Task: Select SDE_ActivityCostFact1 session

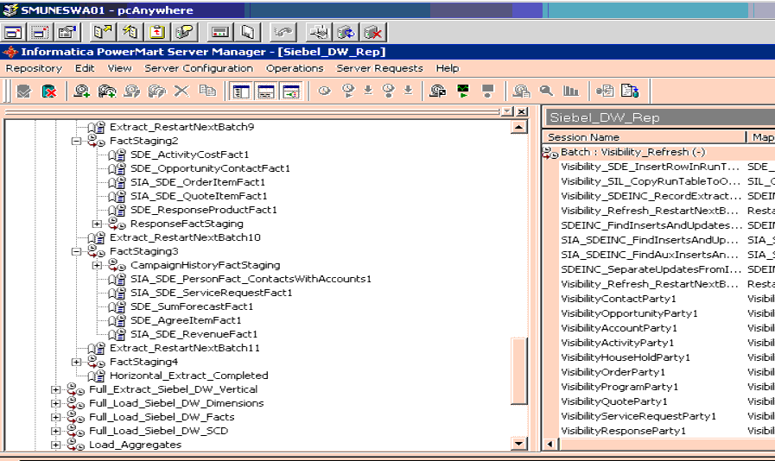Action: tap(189, 155)
